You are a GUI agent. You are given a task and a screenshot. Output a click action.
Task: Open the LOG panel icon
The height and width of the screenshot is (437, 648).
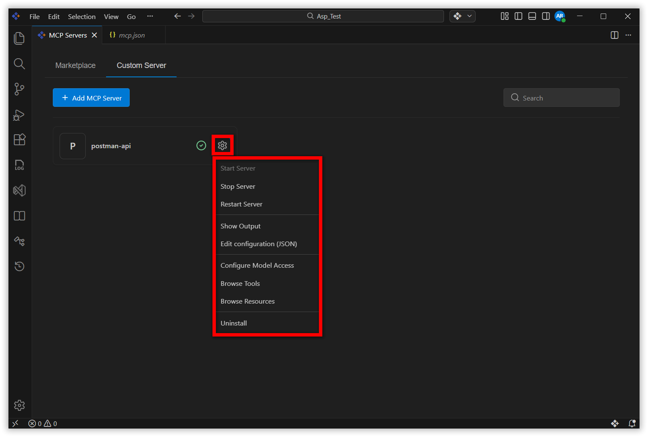[x=19, y=165]
